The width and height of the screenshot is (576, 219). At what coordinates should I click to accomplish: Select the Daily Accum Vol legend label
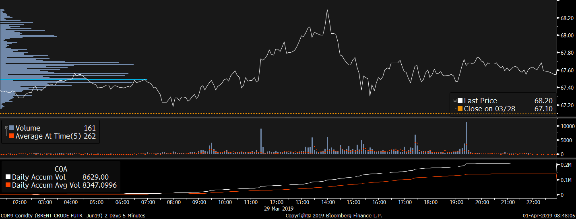(39, 177)
